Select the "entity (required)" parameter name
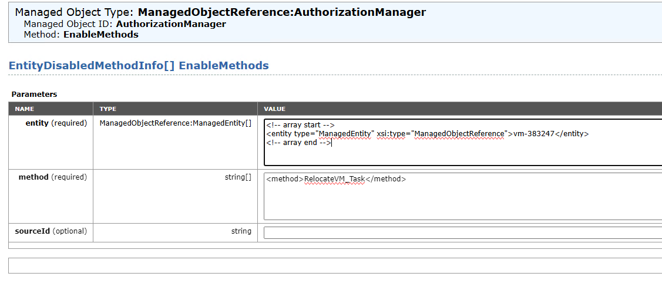662x307 pixels. (56, 123)
